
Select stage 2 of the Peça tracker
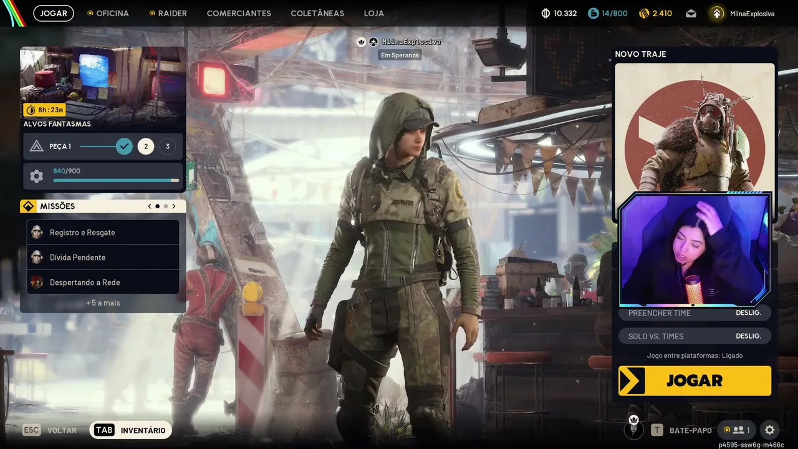coord(146,147)
